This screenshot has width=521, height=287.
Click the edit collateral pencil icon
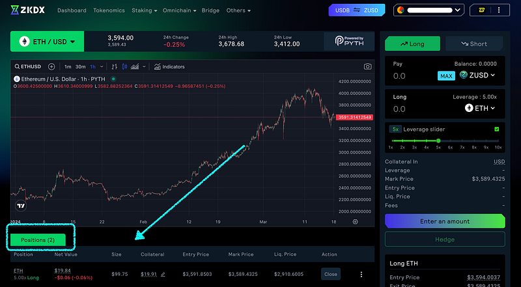point(163,274)
